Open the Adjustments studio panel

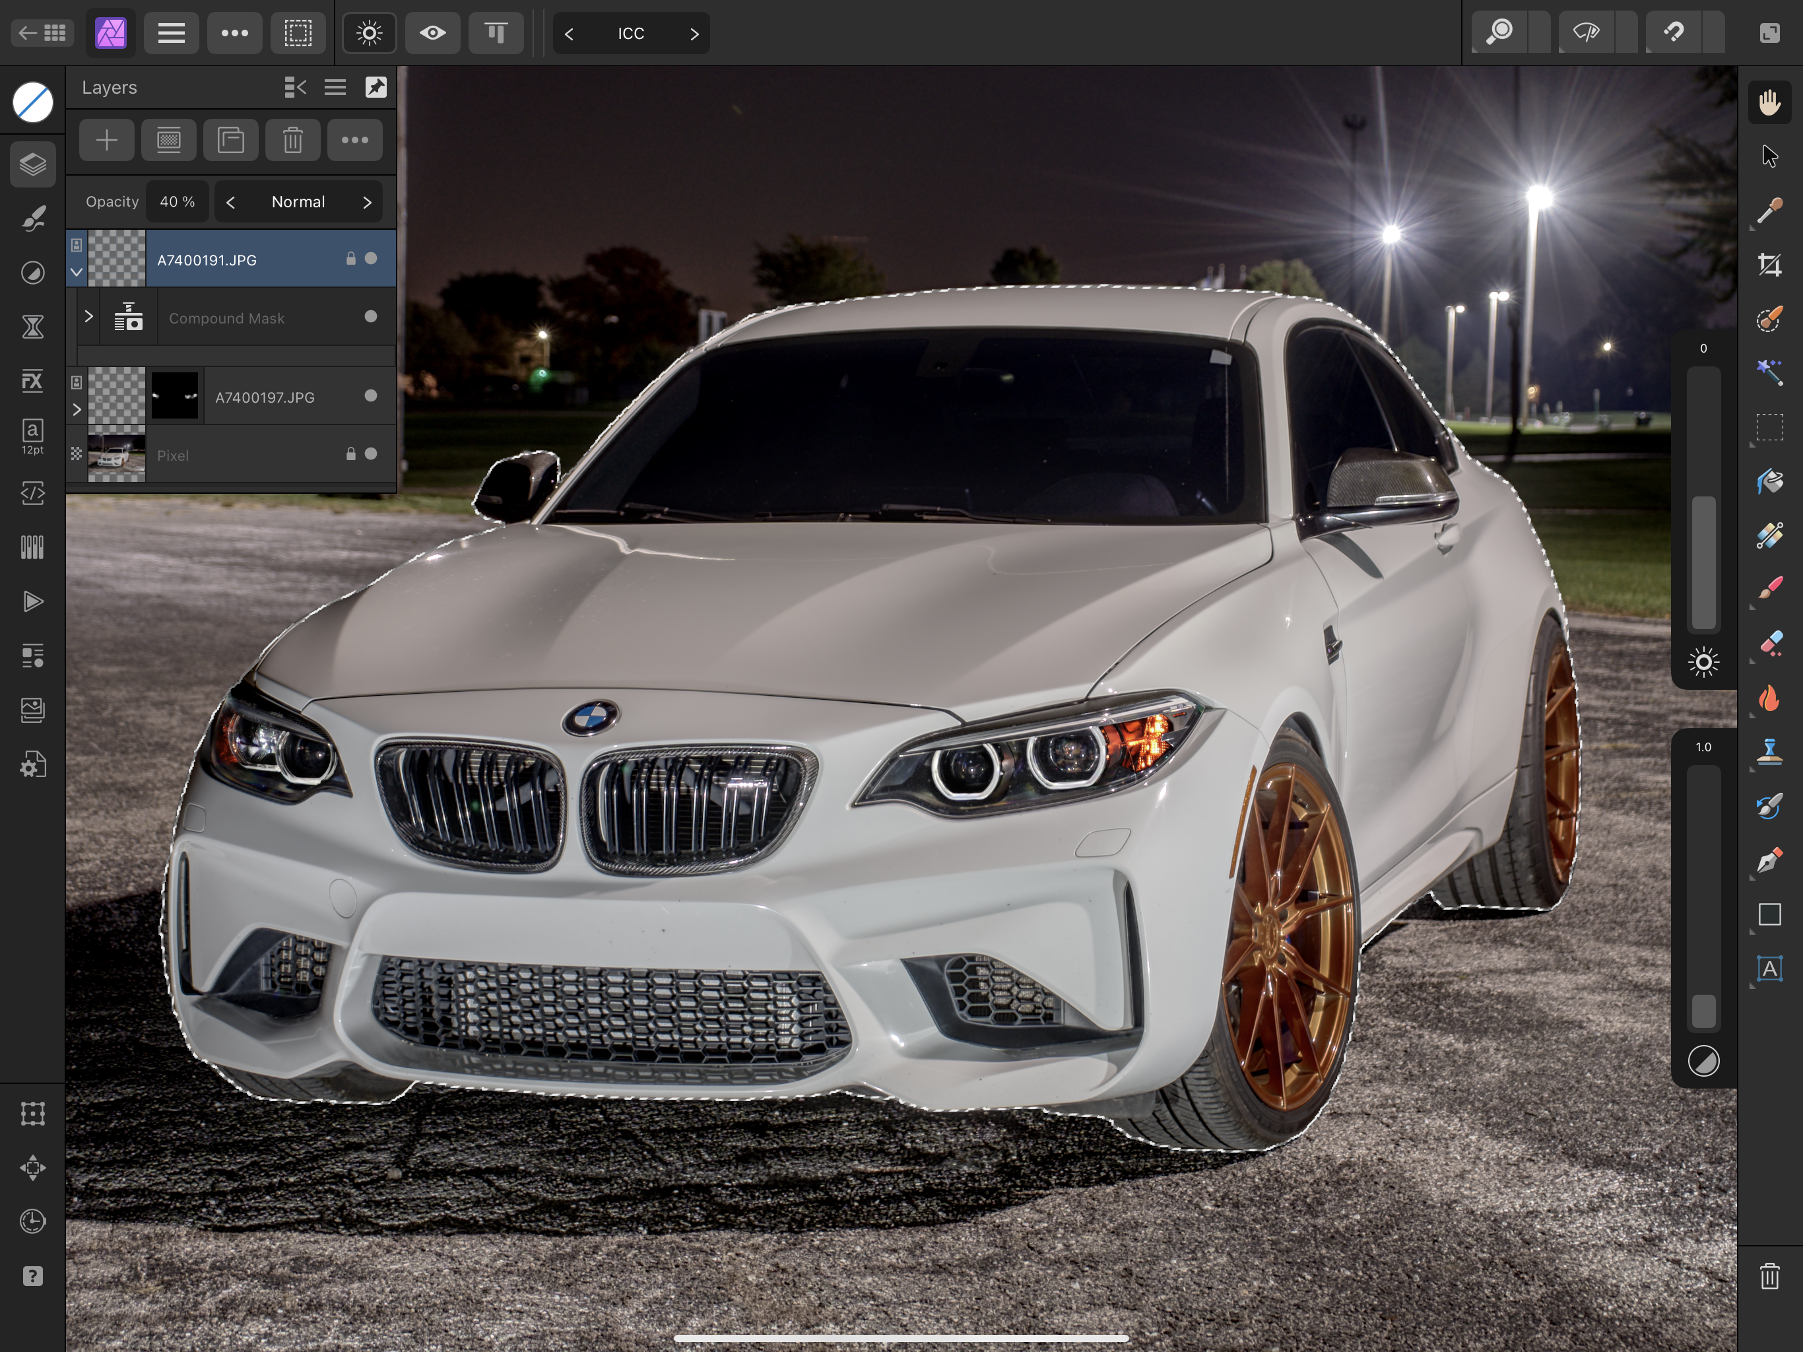click(x=32, y=273)
